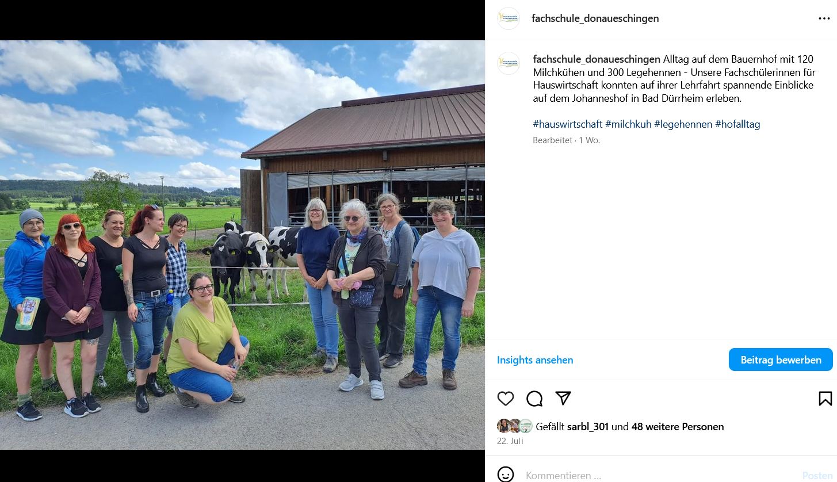This screenshot has width=837, height=482.
Task: Open liker avatars beside 'Gefällt'
Action: pos(515,426)
